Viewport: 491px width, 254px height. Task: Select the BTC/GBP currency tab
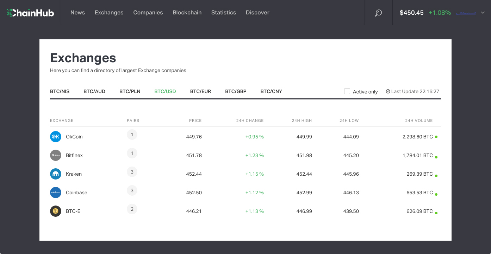tap(236, 91)
